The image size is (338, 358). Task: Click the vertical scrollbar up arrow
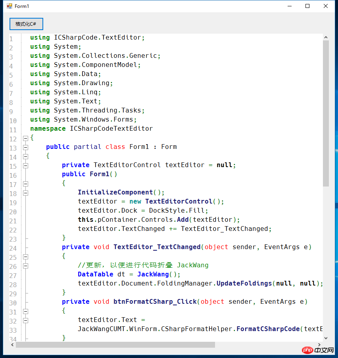click(x=326, y=37)
